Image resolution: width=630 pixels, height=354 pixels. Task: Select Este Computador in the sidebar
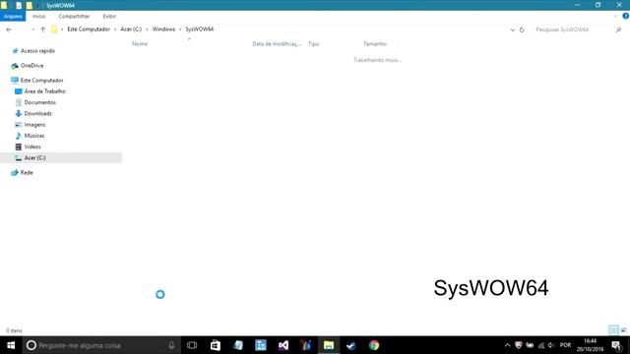(x=41, y=81)
